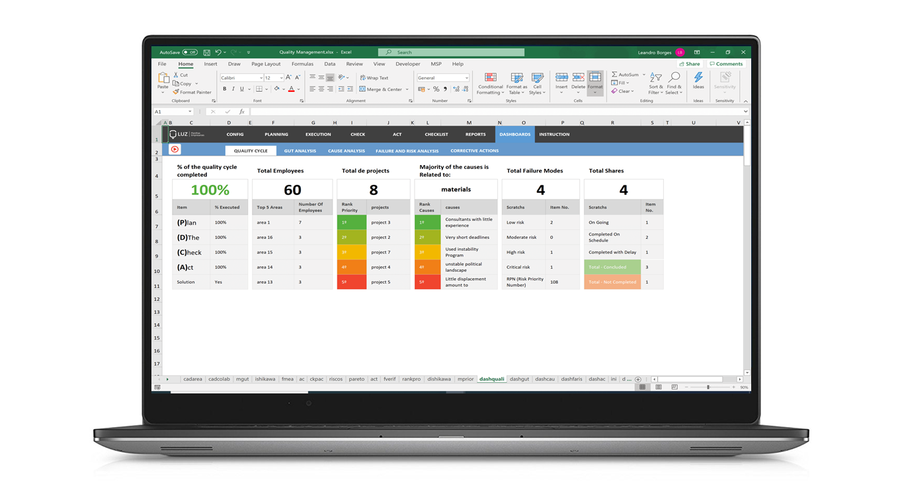Apply bold formatting
This screenshot has height=503, width=898.
tap(225, 88)
